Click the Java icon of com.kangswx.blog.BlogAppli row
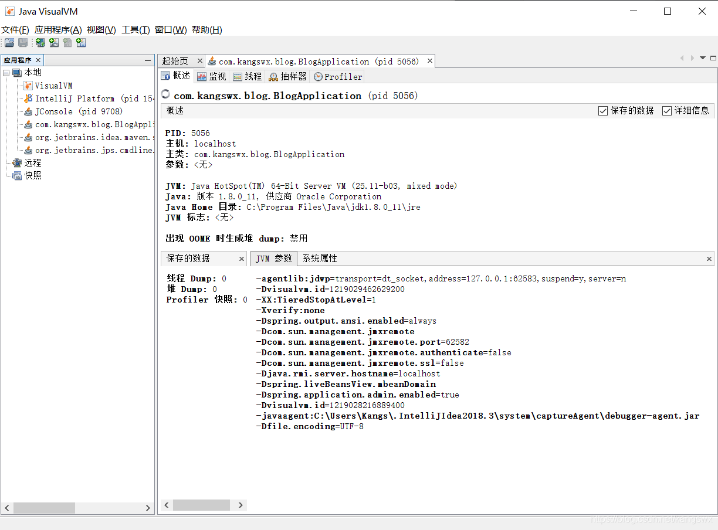718x530 pixels. point(28,124)
